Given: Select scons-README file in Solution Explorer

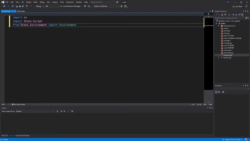Looking at the screenshot, I should pyautogui.click(x=229, y=48).
